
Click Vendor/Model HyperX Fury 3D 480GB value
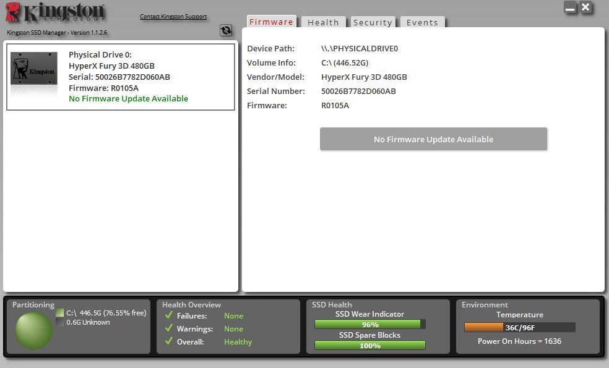click(364, 77)
